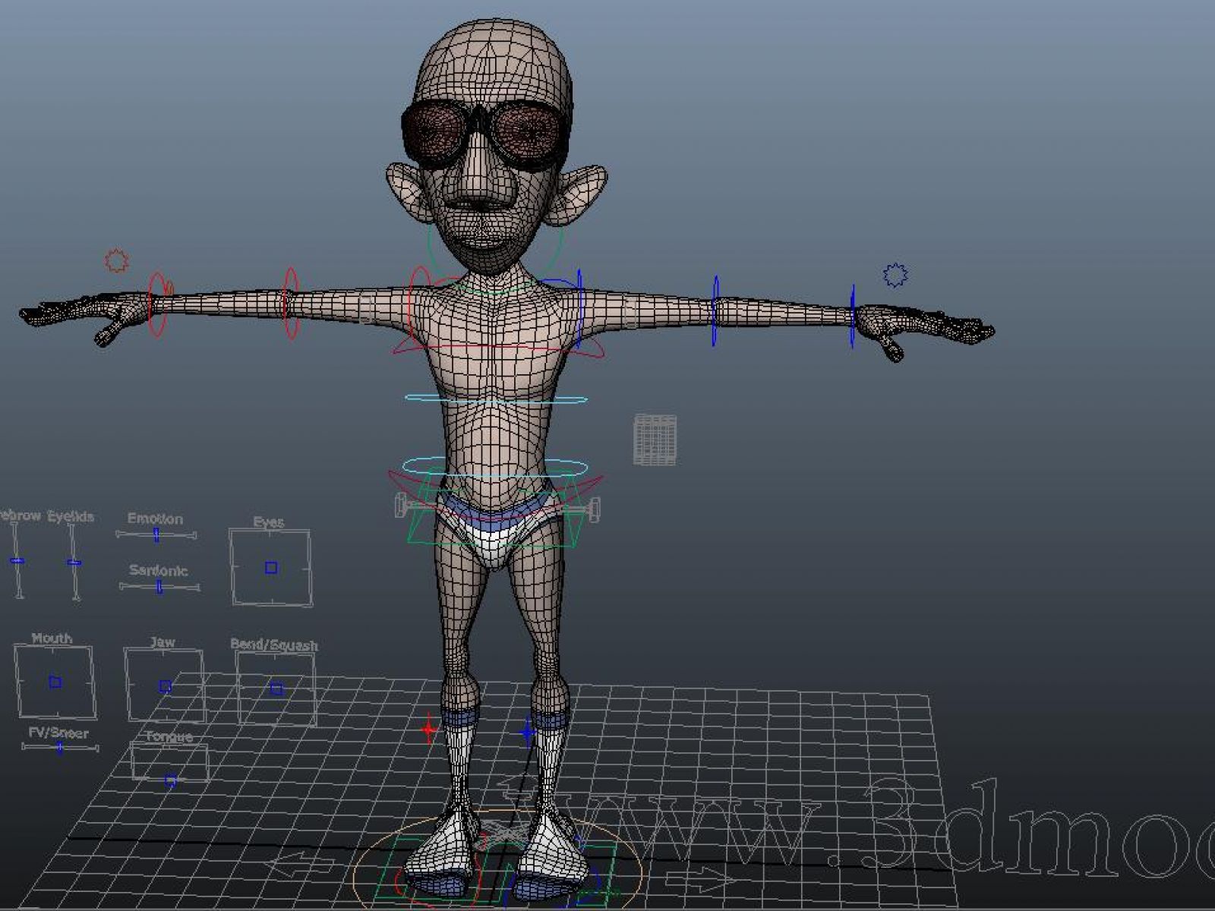Screen dimensions: 1215x911
Task: Select the blue shoulder circle control
Action: coord(579,307)
